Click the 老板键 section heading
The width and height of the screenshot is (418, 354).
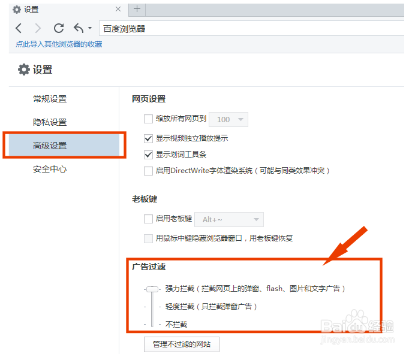pyautogui.click(x=145, y=199)
